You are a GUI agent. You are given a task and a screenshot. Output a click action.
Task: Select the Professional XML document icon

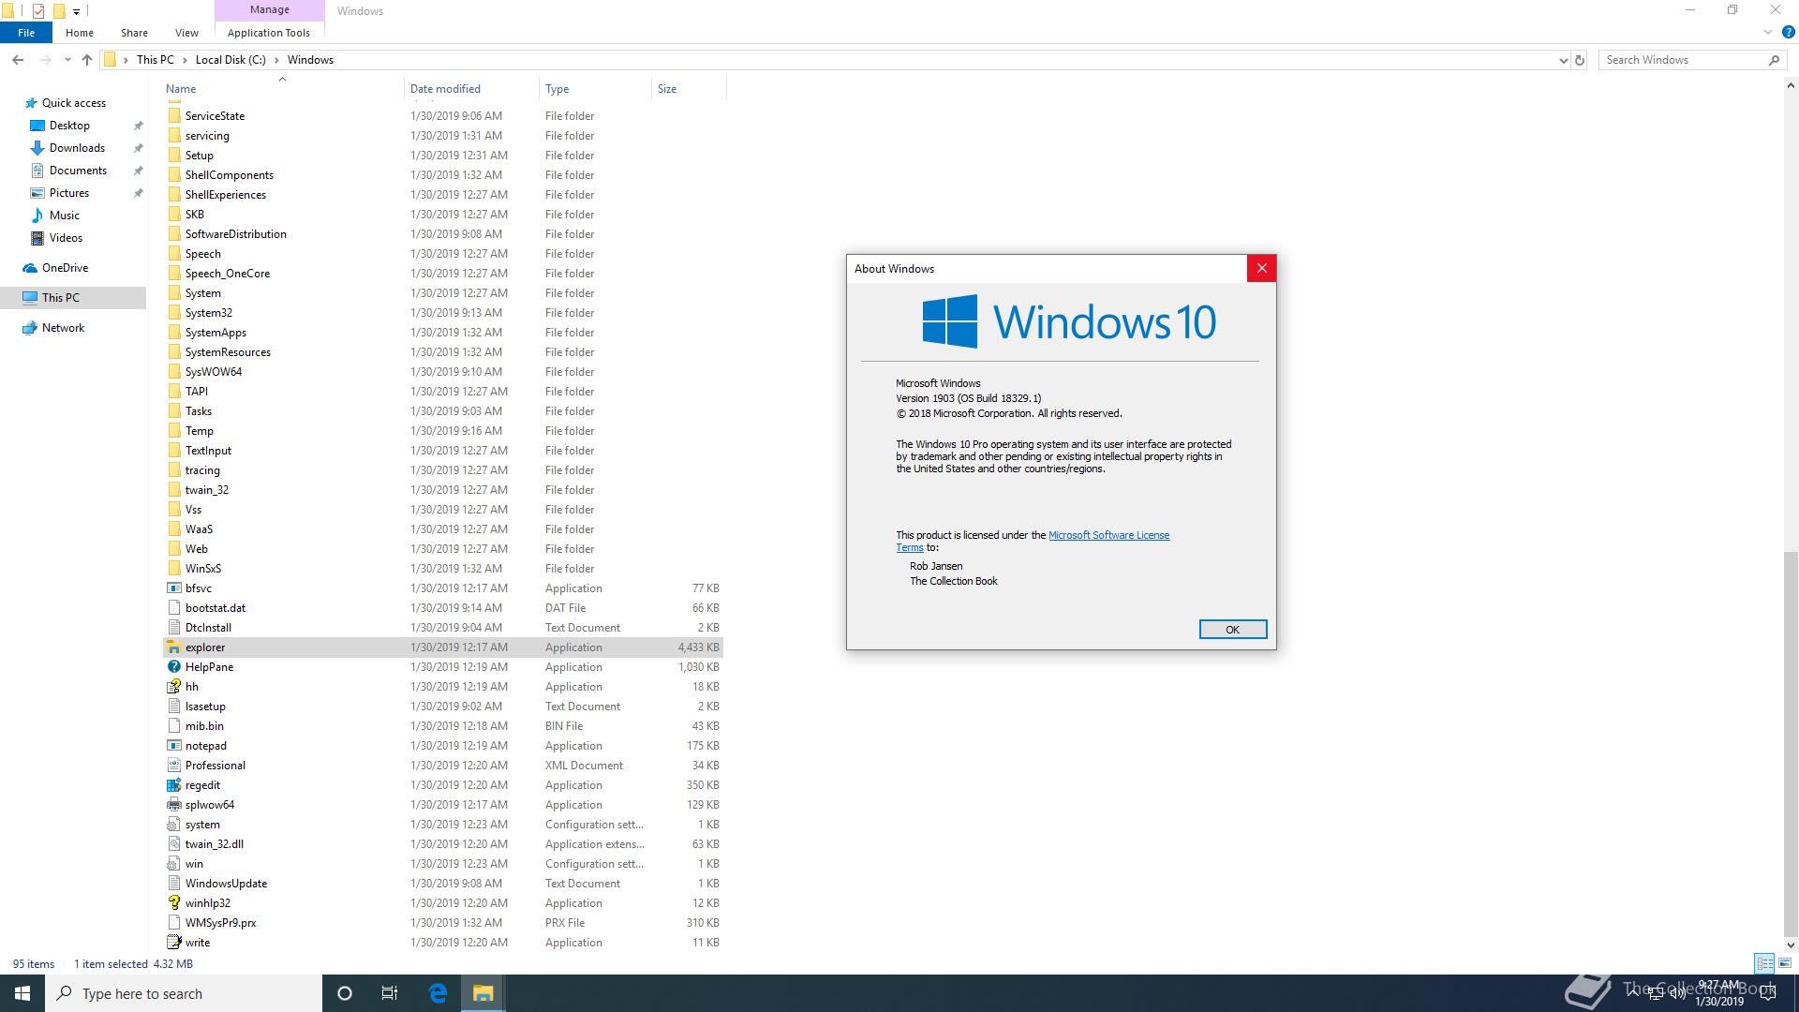(174, 766)
